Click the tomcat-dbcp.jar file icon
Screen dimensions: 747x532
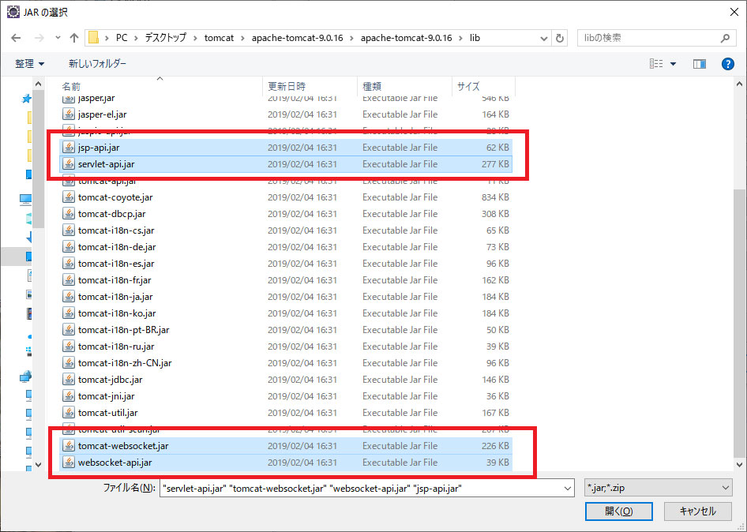pyautogui.click(x=69, y=214)
